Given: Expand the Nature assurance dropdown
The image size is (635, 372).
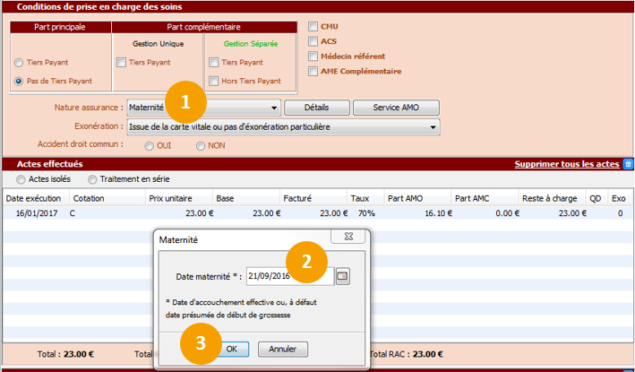Looking at the screenshot, I should (x=274, y=108).
